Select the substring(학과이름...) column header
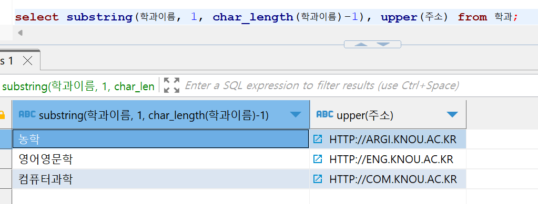Screen dimensions: 538x204 [x=161, y=115]
